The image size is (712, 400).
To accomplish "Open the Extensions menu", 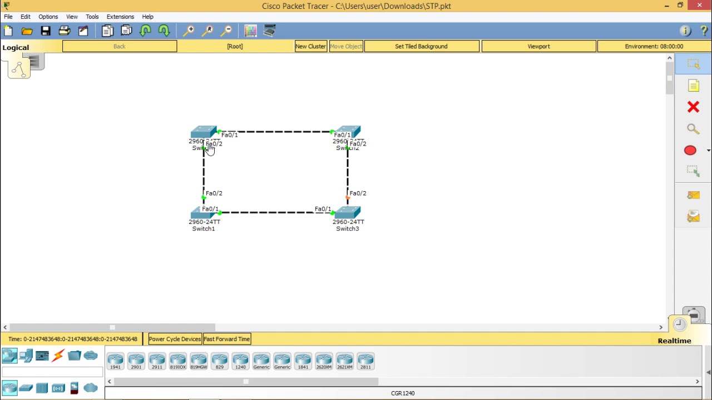I will tap(120, 17).
